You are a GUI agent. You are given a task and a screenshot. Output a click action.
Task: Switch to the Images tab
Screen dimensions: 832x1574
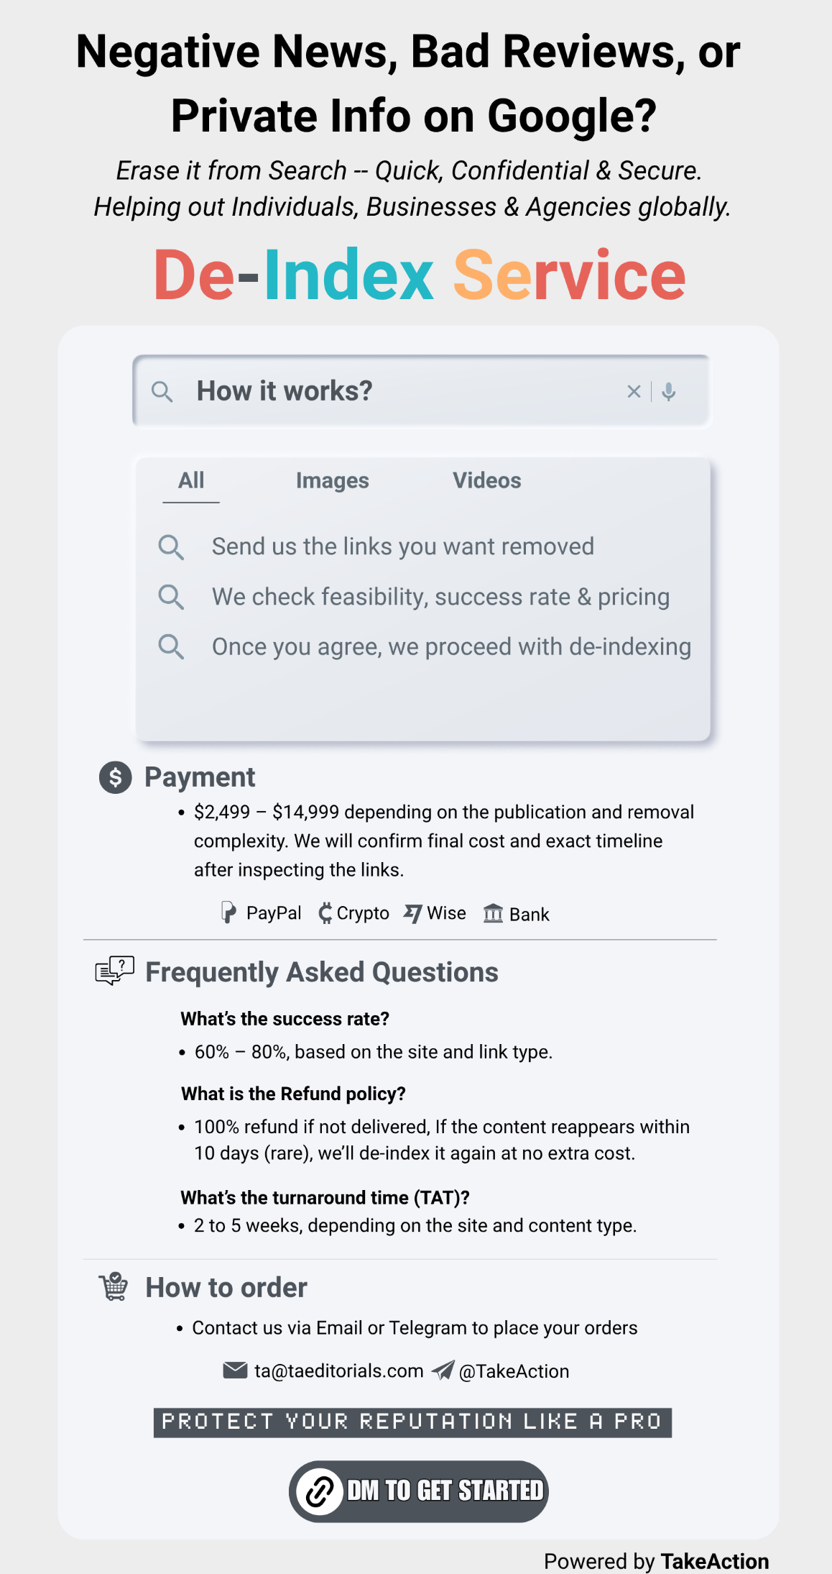[x=333, y=480]
